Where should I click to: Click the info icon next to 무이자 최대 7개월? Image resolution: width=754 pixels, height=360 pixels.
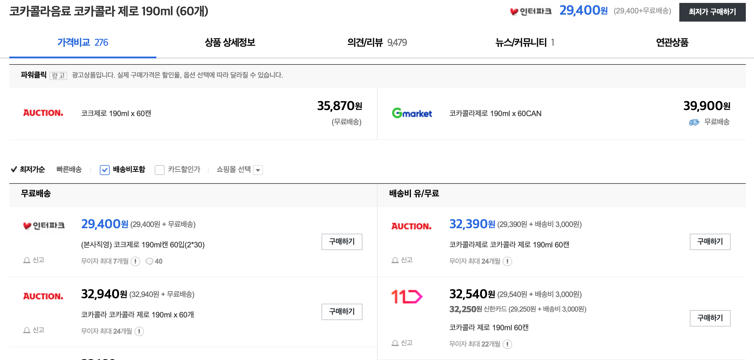tap(135, 261)
